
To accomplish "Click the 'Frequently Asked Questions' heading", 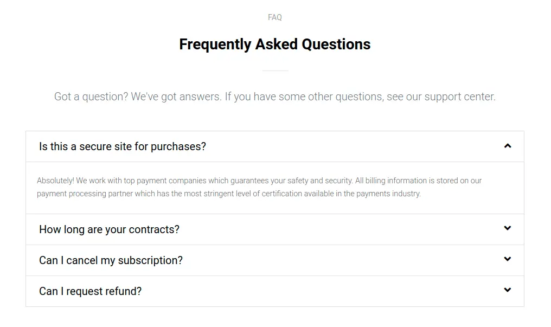I will coord(275,44).
